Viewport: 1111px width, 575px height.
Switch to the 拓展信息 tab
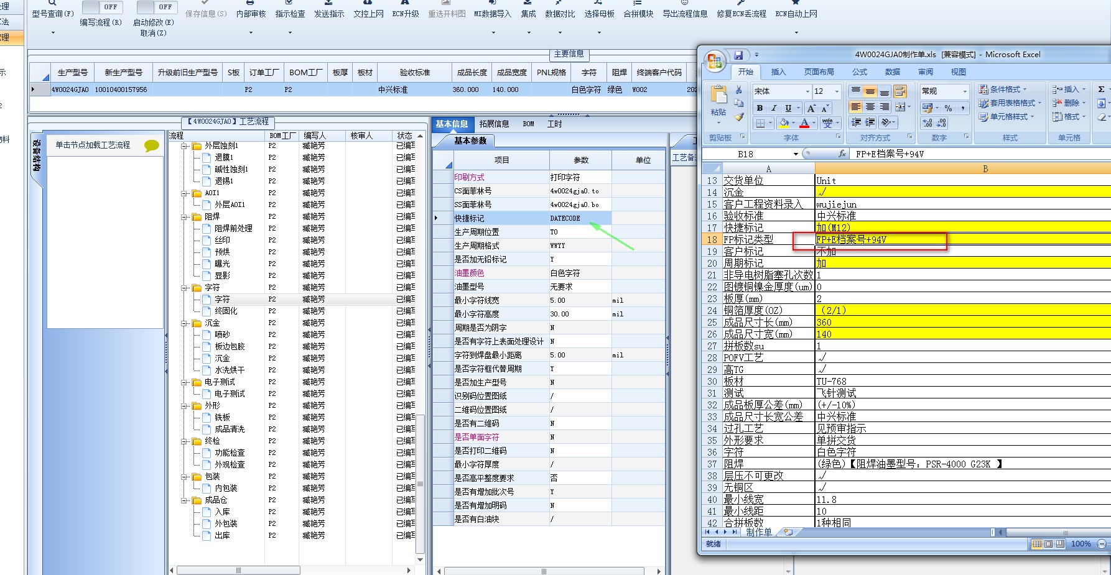coord(494,124)
